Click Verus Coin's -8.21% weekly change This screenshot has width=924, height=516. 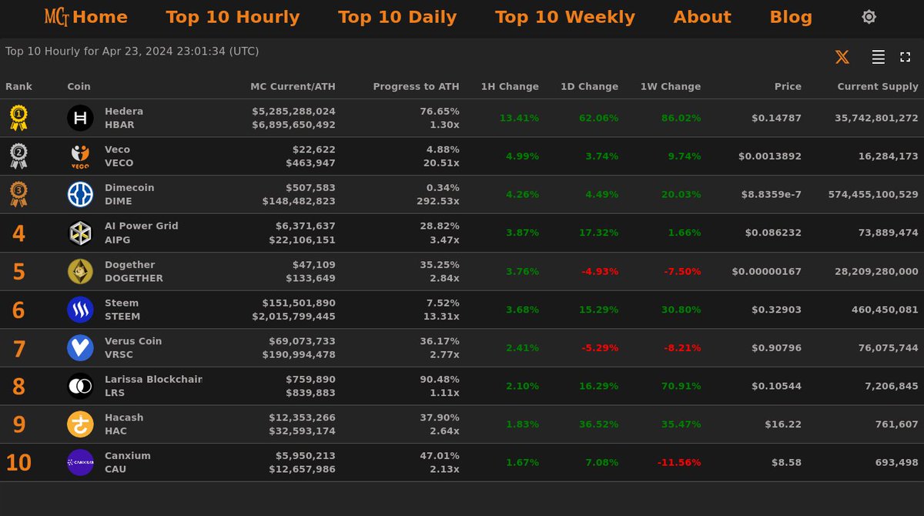pos(681,348)
